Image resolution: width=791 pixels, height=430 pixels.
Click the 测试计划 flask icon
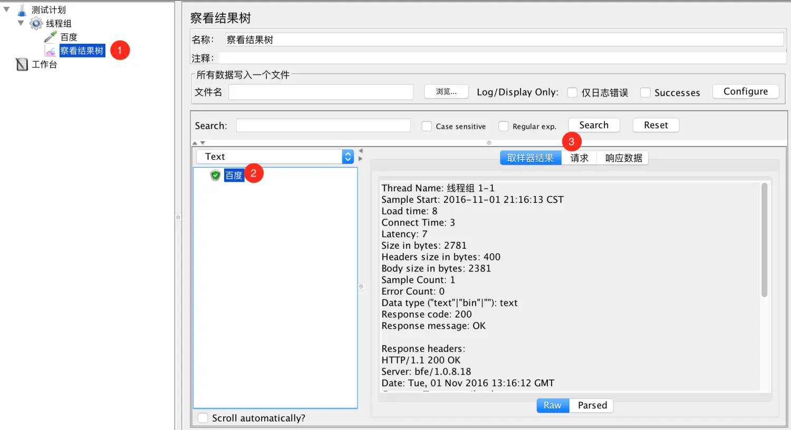(22, 10)
